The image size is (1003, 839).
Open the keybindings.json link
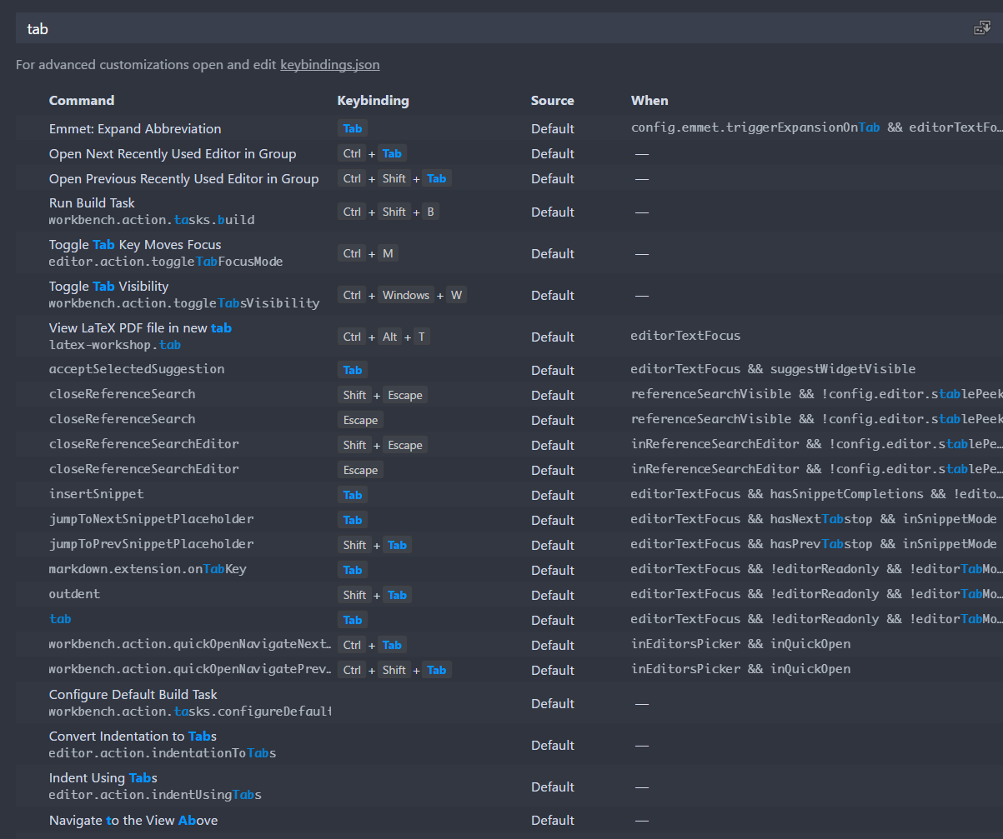tap(329, 64)
